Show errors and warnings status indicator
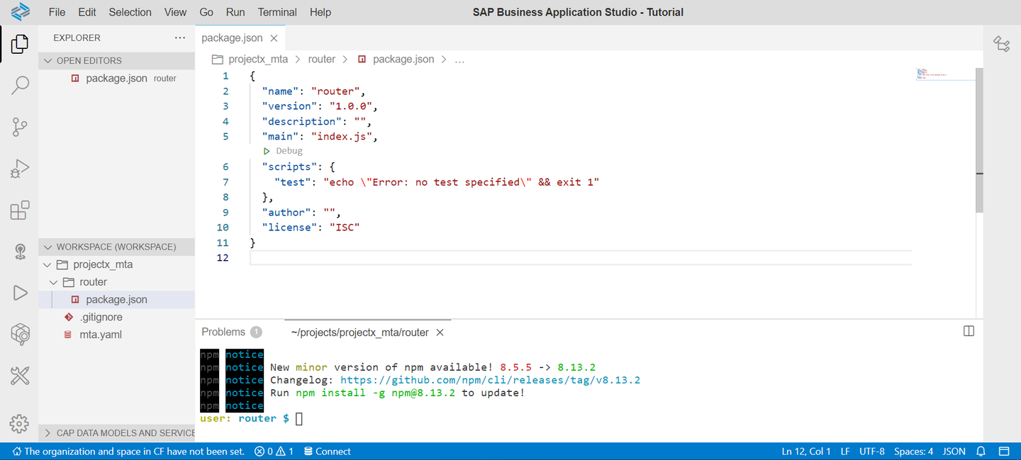Screen dimensions: 1021x460 click(274, 451)
